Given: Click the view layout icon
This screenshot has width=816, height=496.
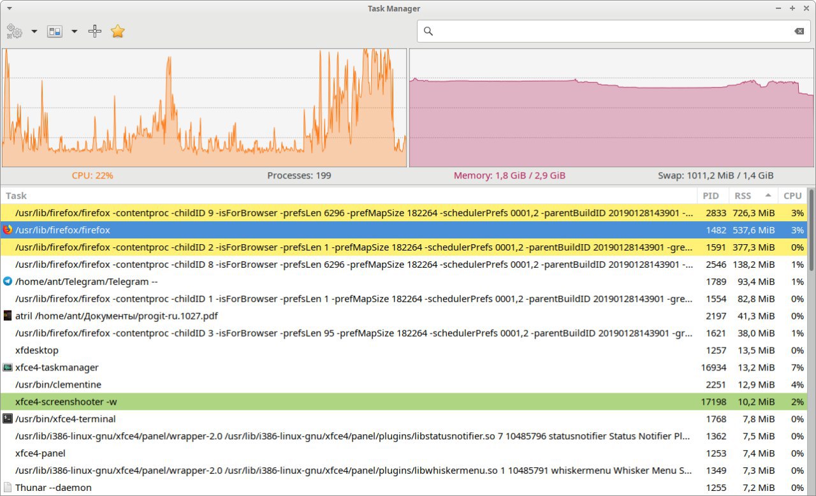Looking at the screenshot, I should point(55,31).
